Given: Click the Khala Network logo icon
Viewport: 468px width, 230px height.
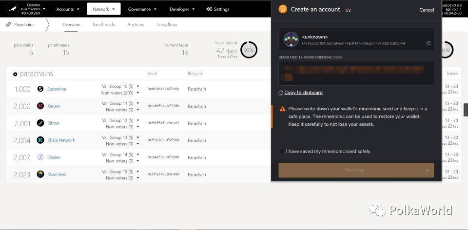Looking at the screenshot, I should tap(40, 140).
